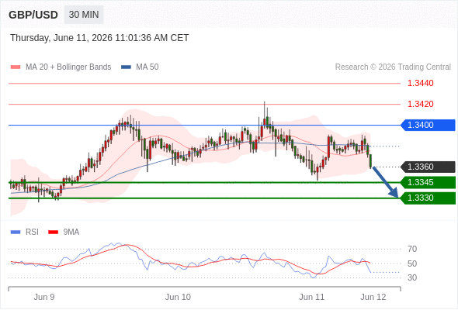
Task: Click the Jun 9 date axis label
Action: pyautogui.click(x=44, y=297)
